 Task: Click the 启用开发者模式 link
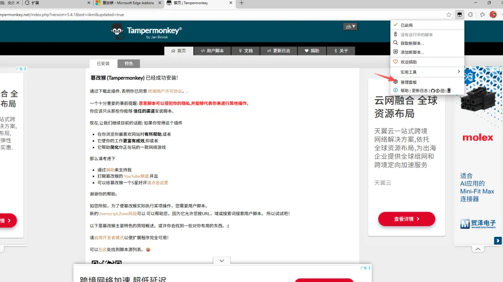pos(109,238)
